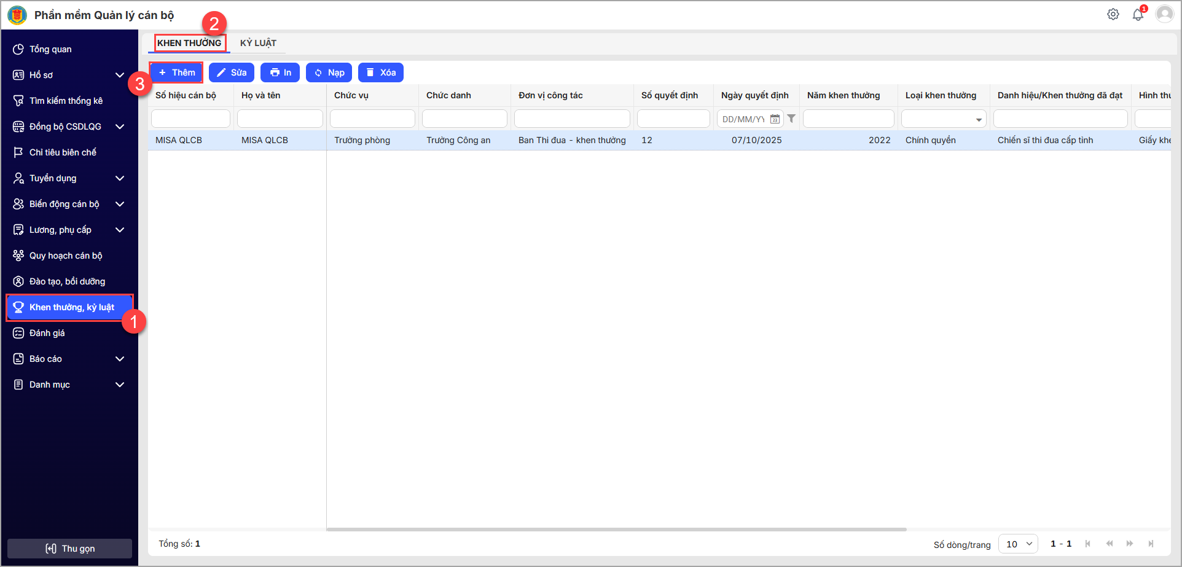Switch to the KỶ LUẬT tab
This screenshot has height=567, width=1182.
[x=258, y=43]
